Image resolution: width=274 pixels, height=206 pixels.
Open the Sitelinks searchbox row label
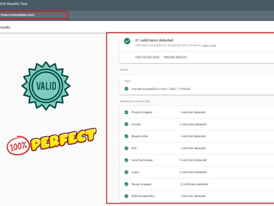coord(143,196)
